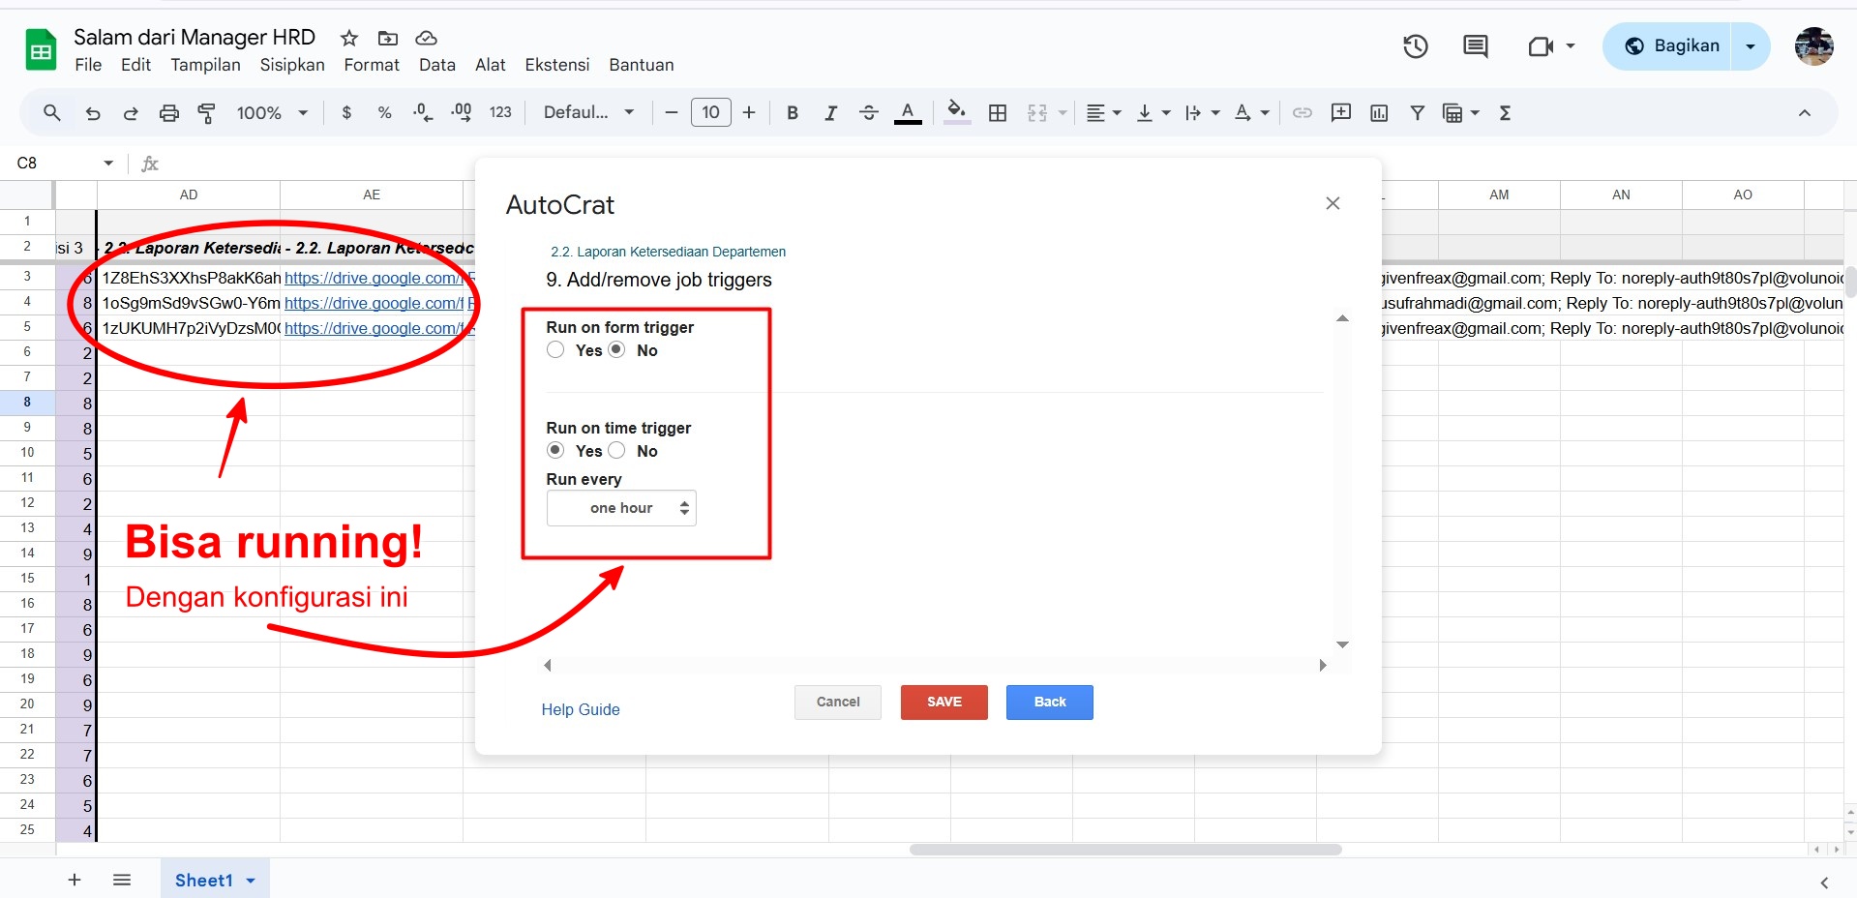The height and width of the screenshot is (898, 1857).
Task: Open the comments panel icon
Action: pos(1476,45)
